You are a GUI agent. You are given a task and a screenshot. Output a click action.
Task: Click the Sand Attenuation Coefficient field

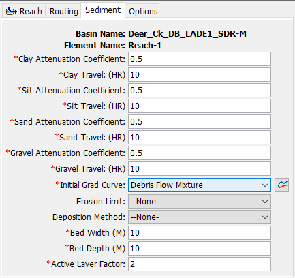(200, 122)
